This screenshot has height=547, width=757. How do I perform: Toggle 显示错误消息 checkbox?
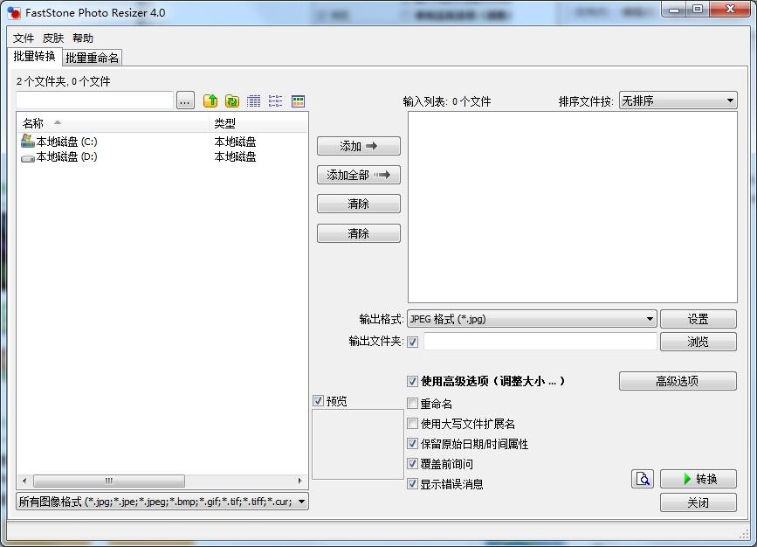pos(412,484)
